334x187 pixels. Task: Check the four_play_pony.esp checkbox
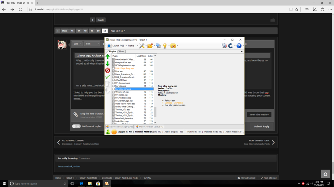[x=113, y=89]
